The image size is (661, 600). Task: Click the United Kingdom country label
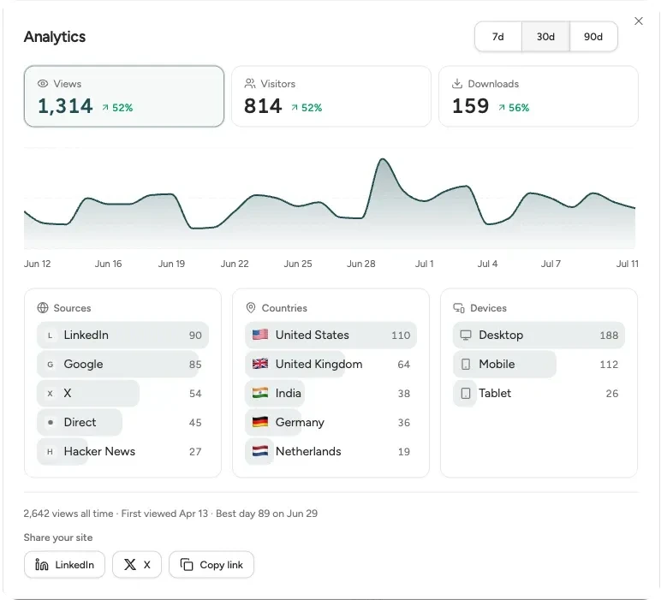pyautogui.click(x=319, y=364)
